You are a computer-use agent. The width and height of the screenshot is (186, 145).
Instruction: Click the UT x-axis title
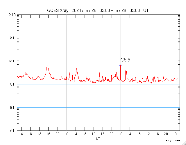(x=98, y=139)
